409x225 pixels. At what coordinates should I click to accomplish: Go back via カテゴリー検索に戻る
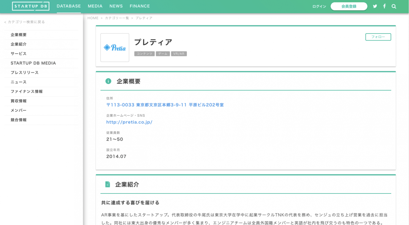(x=25, y=22)
